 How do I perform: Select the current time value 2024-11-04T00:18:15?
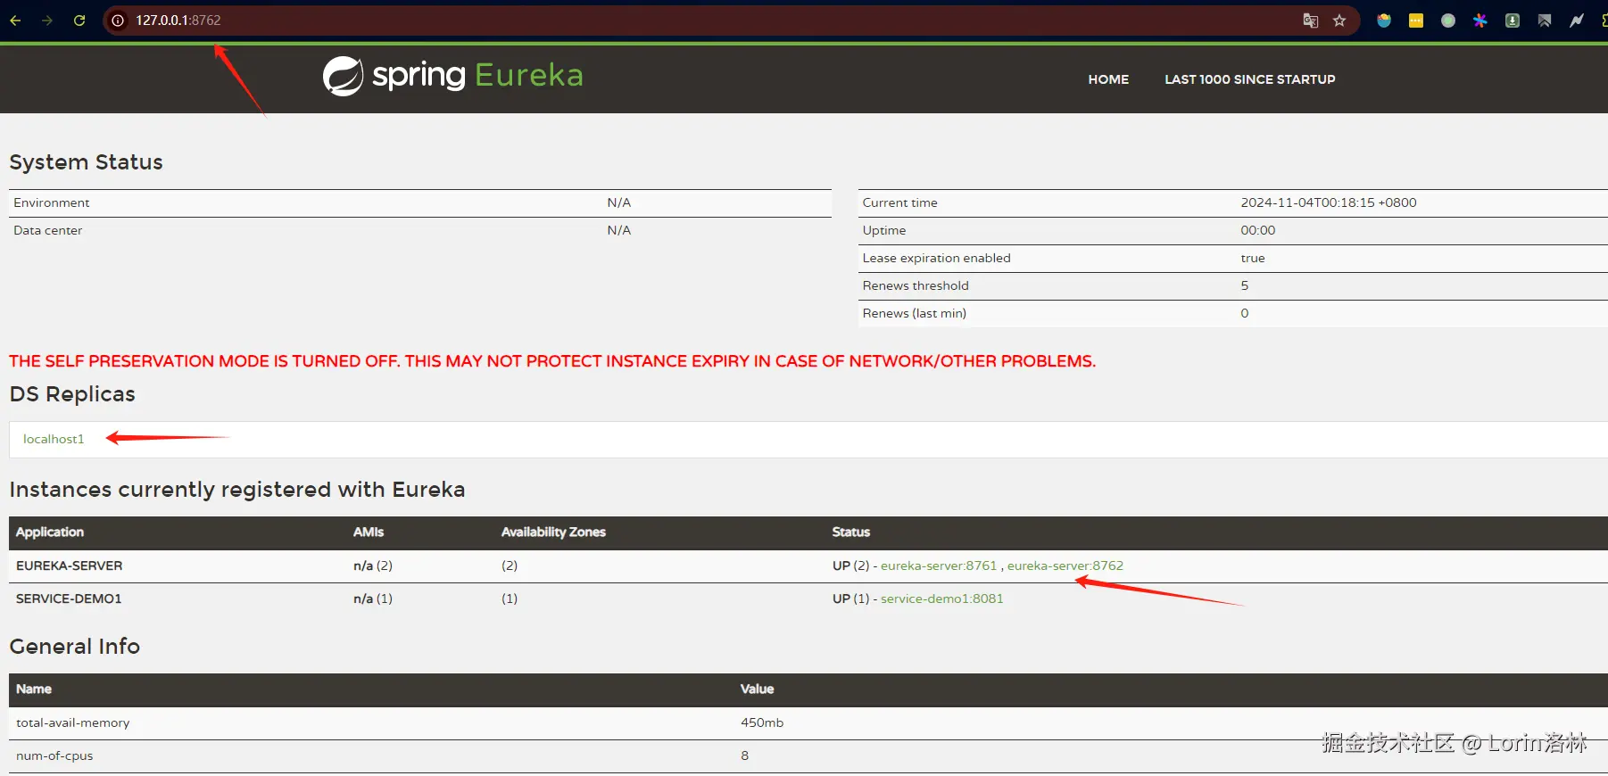click(1329, 202)
